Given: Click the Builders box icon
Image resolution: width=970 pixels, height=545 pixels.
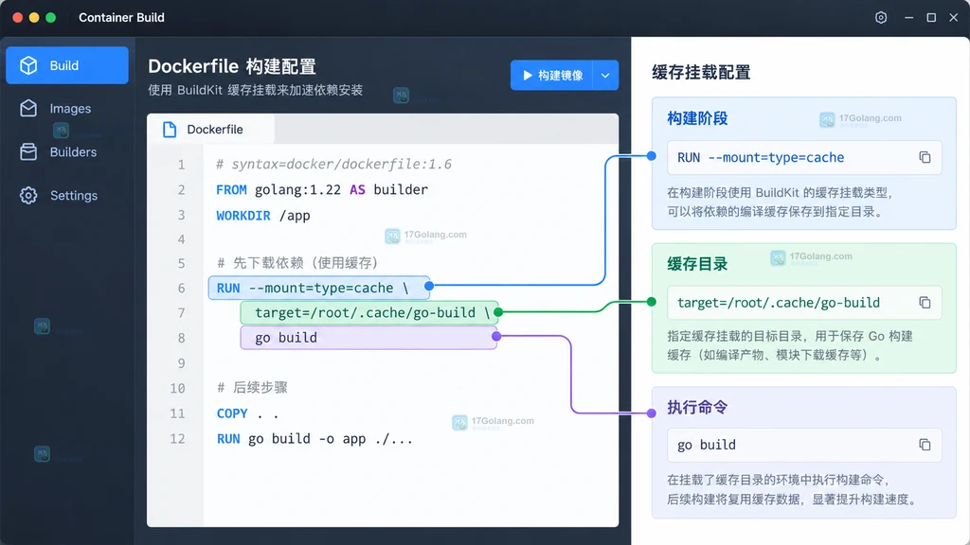Looking at the screenshot, I should pos(28,152).
